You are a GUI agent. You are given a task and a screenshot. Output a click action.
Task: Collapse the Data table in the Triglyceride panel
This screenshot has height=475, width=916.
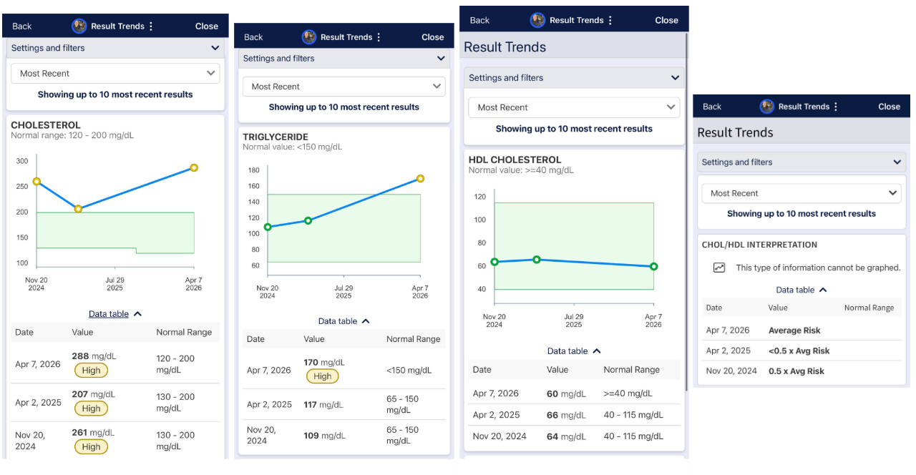(343, 320)
